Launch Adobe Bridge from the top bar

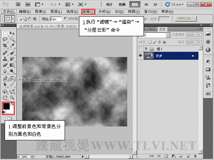point(18,4)
